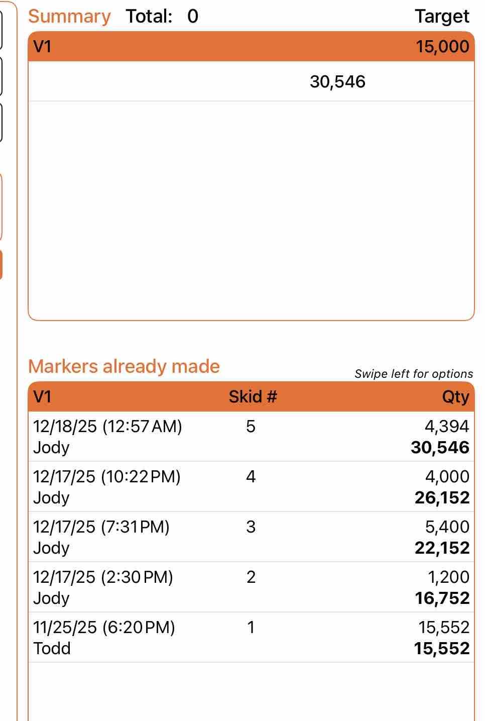Tap the 15,000 target value
The height and width of the screenshot is (721, 485).
click(442, 47)
